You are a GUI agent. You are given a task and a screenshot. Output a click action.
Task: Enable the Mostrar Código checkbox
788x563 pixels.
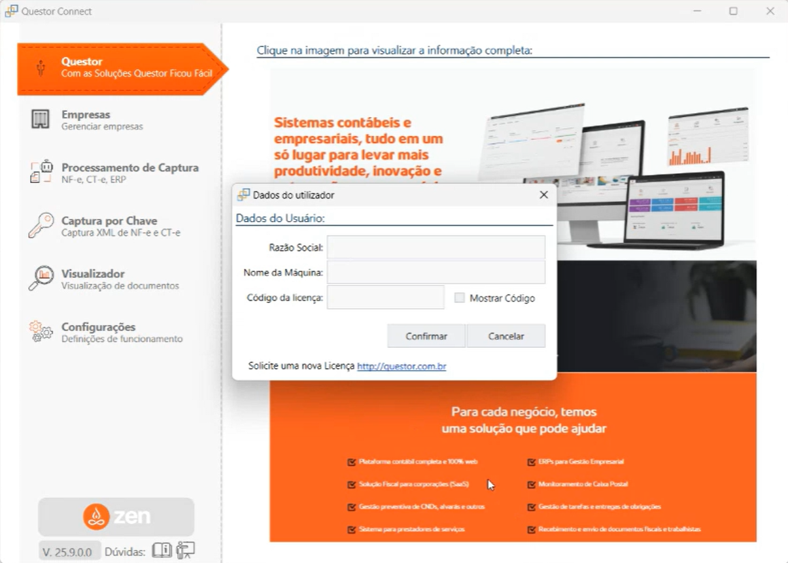point(460,298)
